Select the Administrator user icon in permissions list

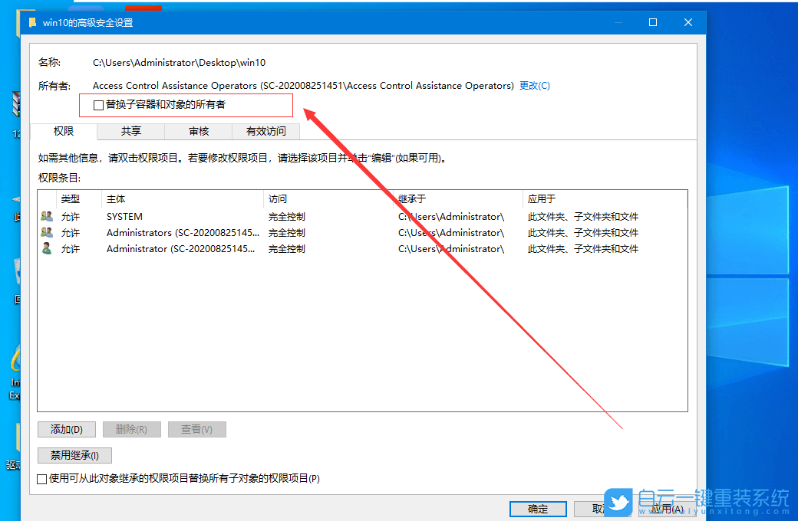click(x=47, y=248)
